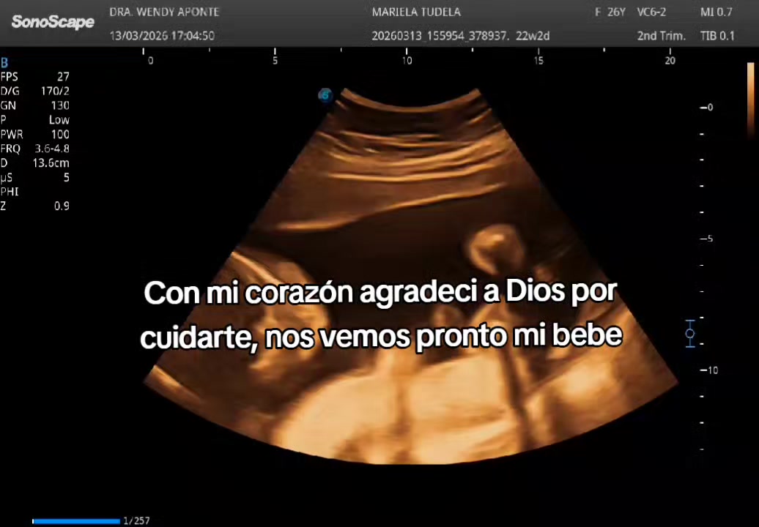Click the exam ID 20260313_155954_378937
The width and height of the screenshot is (759, 527).
point(440,36)
